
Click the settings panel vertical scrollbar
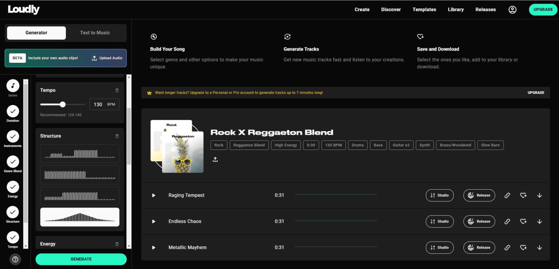point(129,135)
